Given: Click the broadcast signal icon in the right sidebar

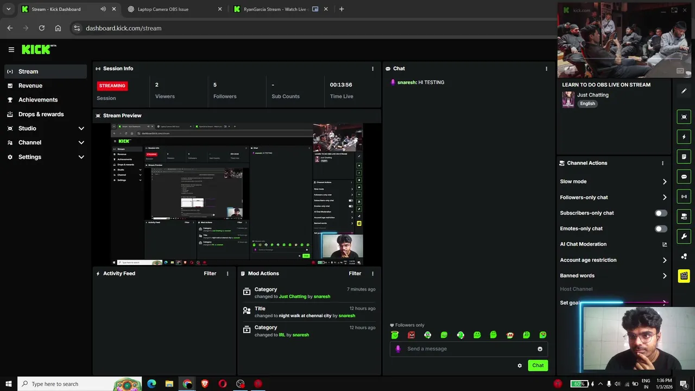Looking at the screenshot, I should [x=684, y=197].
